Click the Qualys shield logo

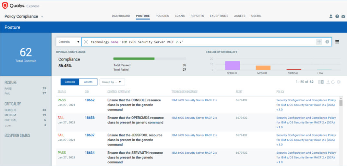[x=5, y=6]
